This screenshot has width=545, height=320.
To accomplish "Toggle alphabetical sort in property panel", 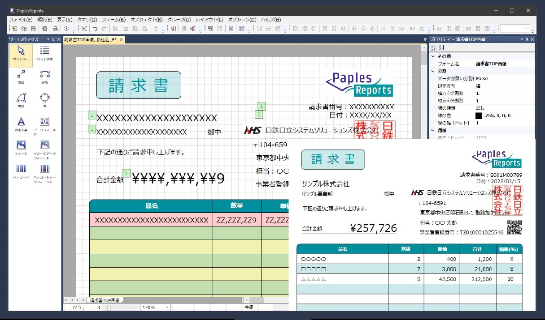I will point(442,48).
